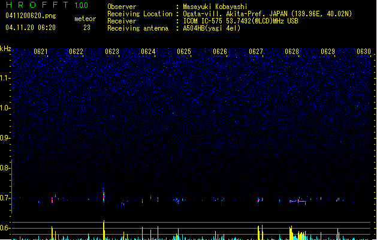Click the 0628 time marker
This screenshot has height=240, width=377.
point(292,52)
